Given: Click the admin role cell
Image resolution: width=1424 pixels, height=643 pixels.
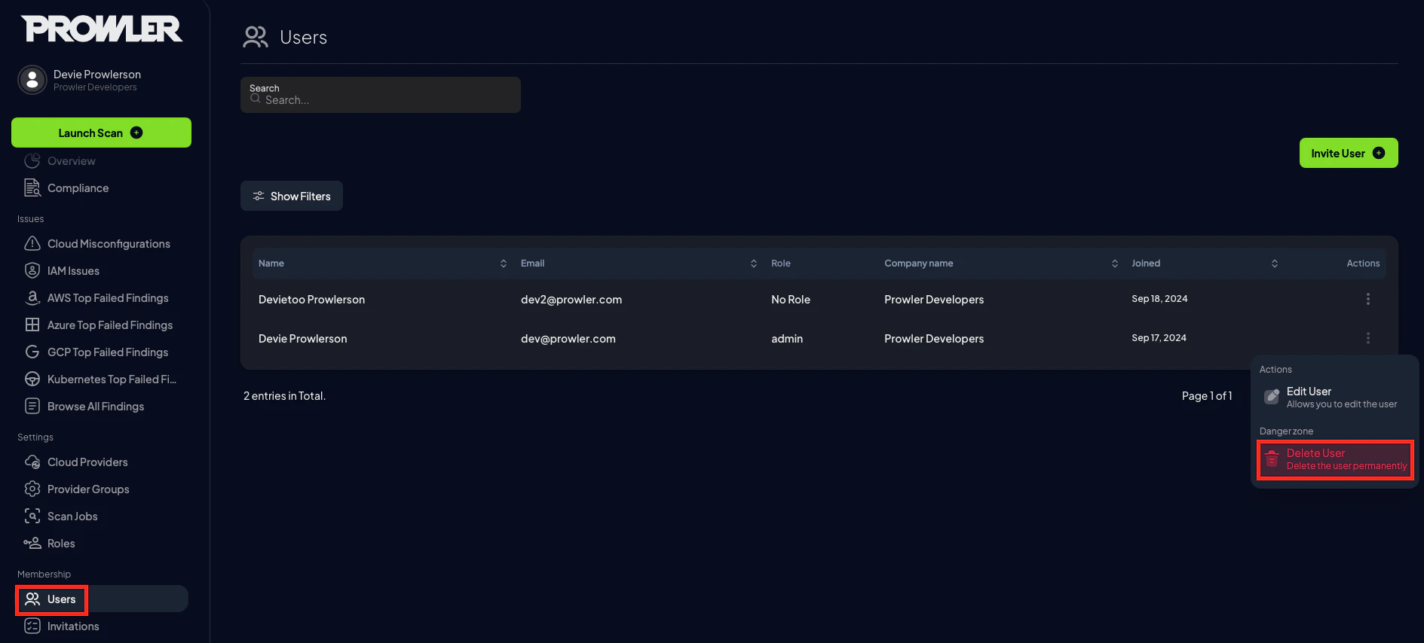Looking at the screenshot, I should click(x=787, y=339).
